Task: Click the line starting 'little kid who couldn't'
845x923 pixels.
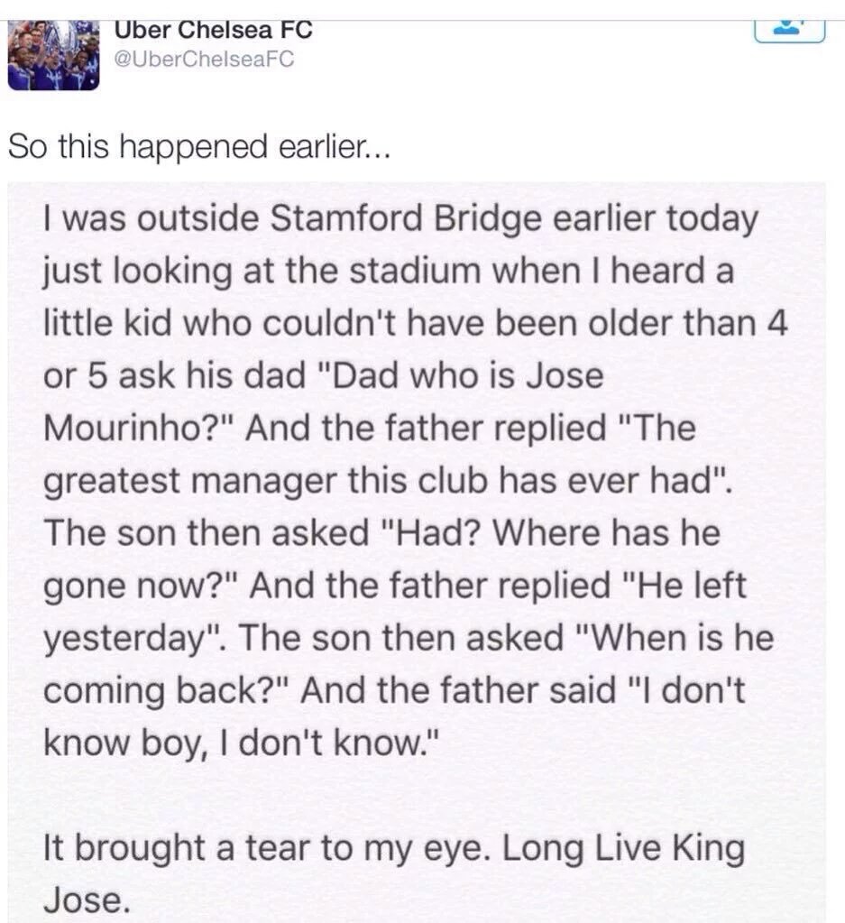Action: click(416, 323)
